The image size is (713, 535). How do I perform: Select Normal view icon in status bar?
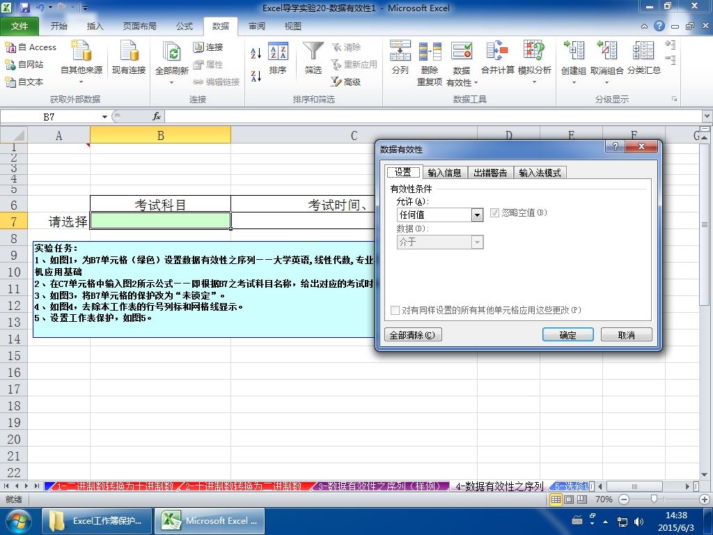point(556,499)
